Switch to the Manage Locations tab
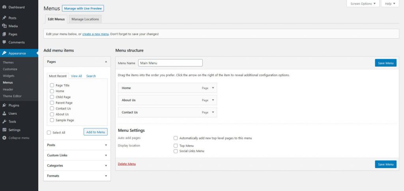 coord(85,19)
